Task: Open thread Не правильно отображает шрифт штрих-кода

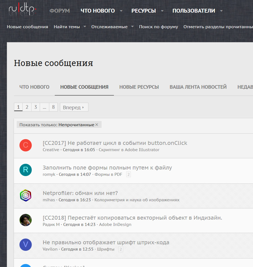Action: pos(106,242)
